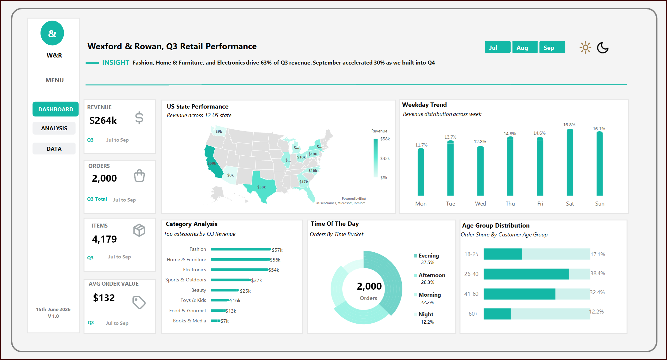The width and height of the screenshot is (667, 360).
Task: Switch to dark mode moon icon
Action: [x=603, y=48]
